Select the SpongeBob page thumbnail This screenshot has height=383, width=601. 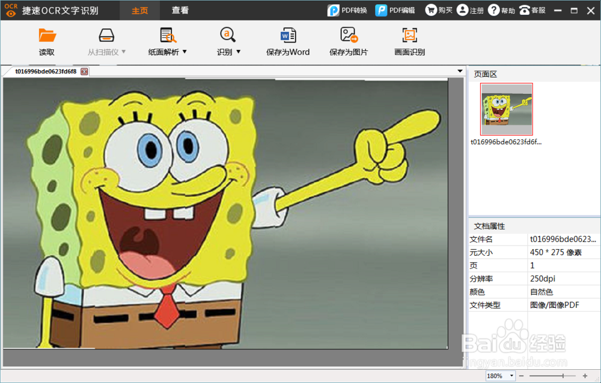click(506, 109)
